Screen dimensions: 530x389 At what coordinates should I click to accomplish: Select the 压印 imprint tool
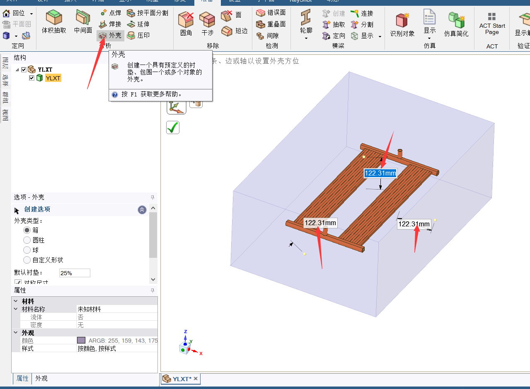tap(138, 36)
